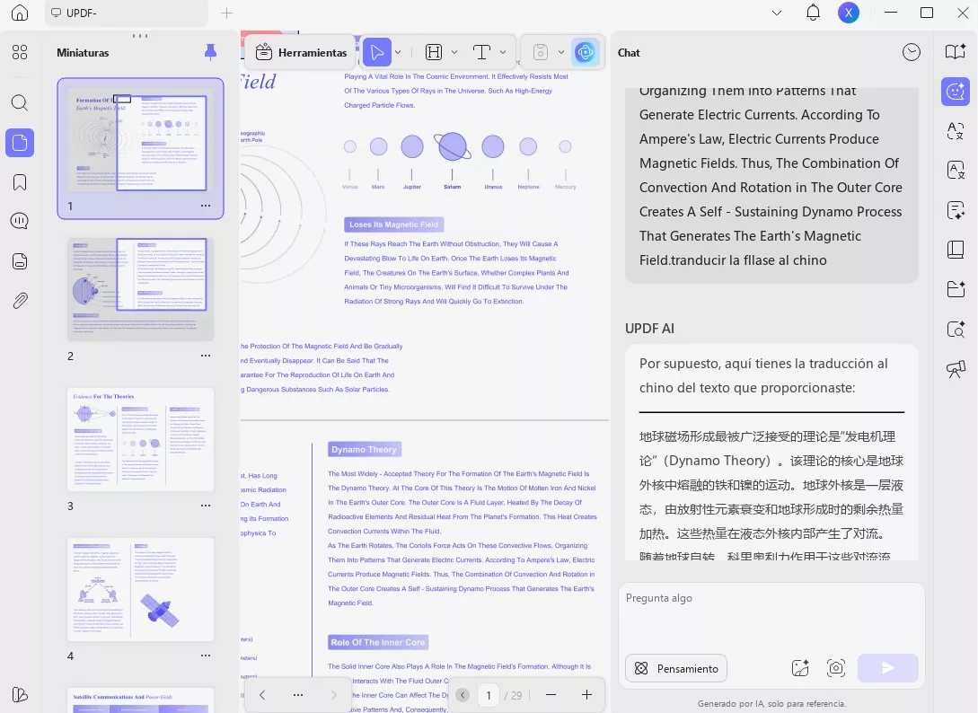Open the save/storage icon in left sidebar
The image size is (978, 713).
tap(20, 261)
